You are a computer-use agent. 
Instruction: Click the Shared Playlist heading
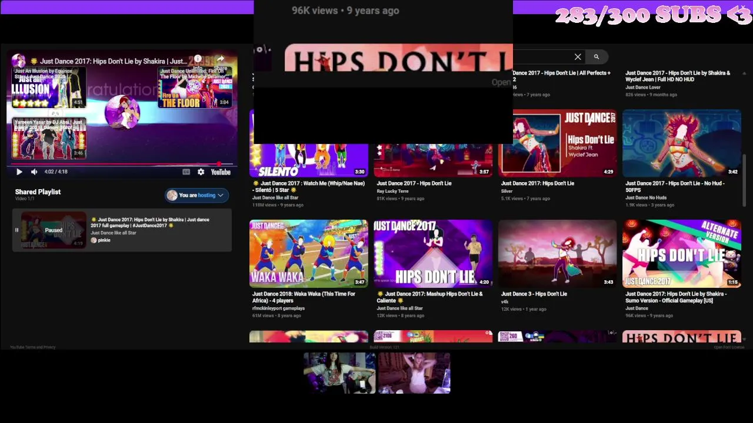point(38,192)
